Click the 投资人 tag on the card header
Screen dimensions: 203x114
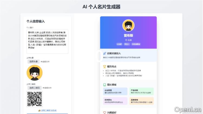(x=127, y=44)
